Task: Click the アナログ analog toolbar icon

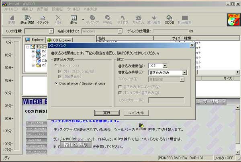Action: click(x=123, y=20)
